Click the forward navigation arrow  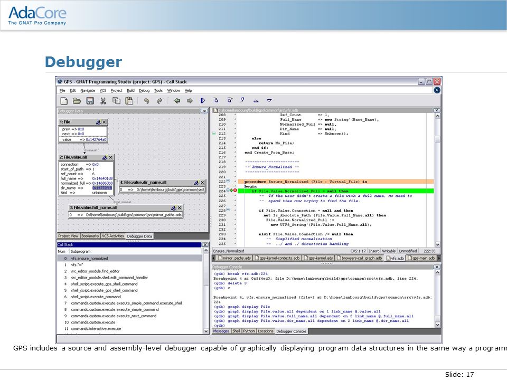point(190,101)
